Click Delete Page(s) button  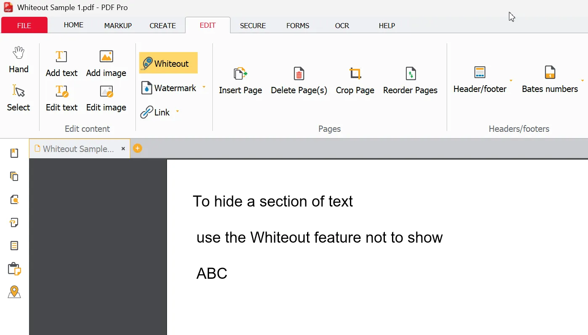pyautogui.click(x=299, y=81)
